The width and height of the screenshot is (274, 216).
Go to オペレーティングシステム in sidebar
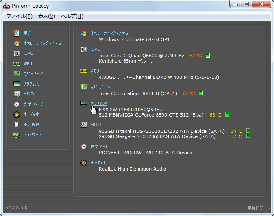(x=42, y=43)
